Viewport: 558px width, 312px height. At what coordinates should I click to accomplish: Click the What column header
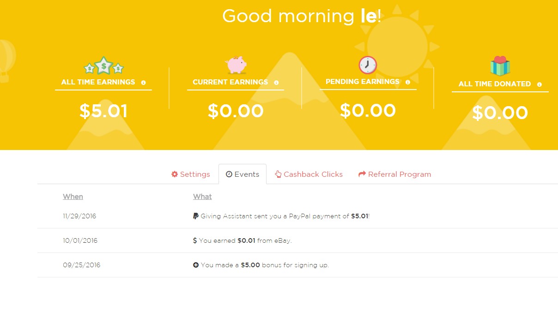point(202,197)
